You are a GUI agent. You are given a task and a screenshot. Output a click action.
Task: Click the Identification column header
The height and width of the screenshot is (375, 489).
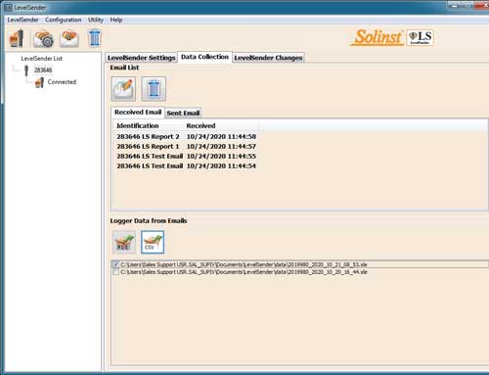[x=138, y=125]
